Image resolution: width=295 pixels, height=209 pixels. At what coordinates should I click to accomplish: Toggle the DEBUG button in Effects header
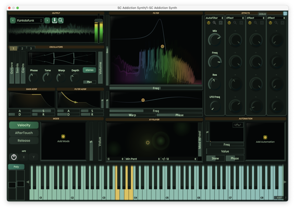click(x=262, y=14)
